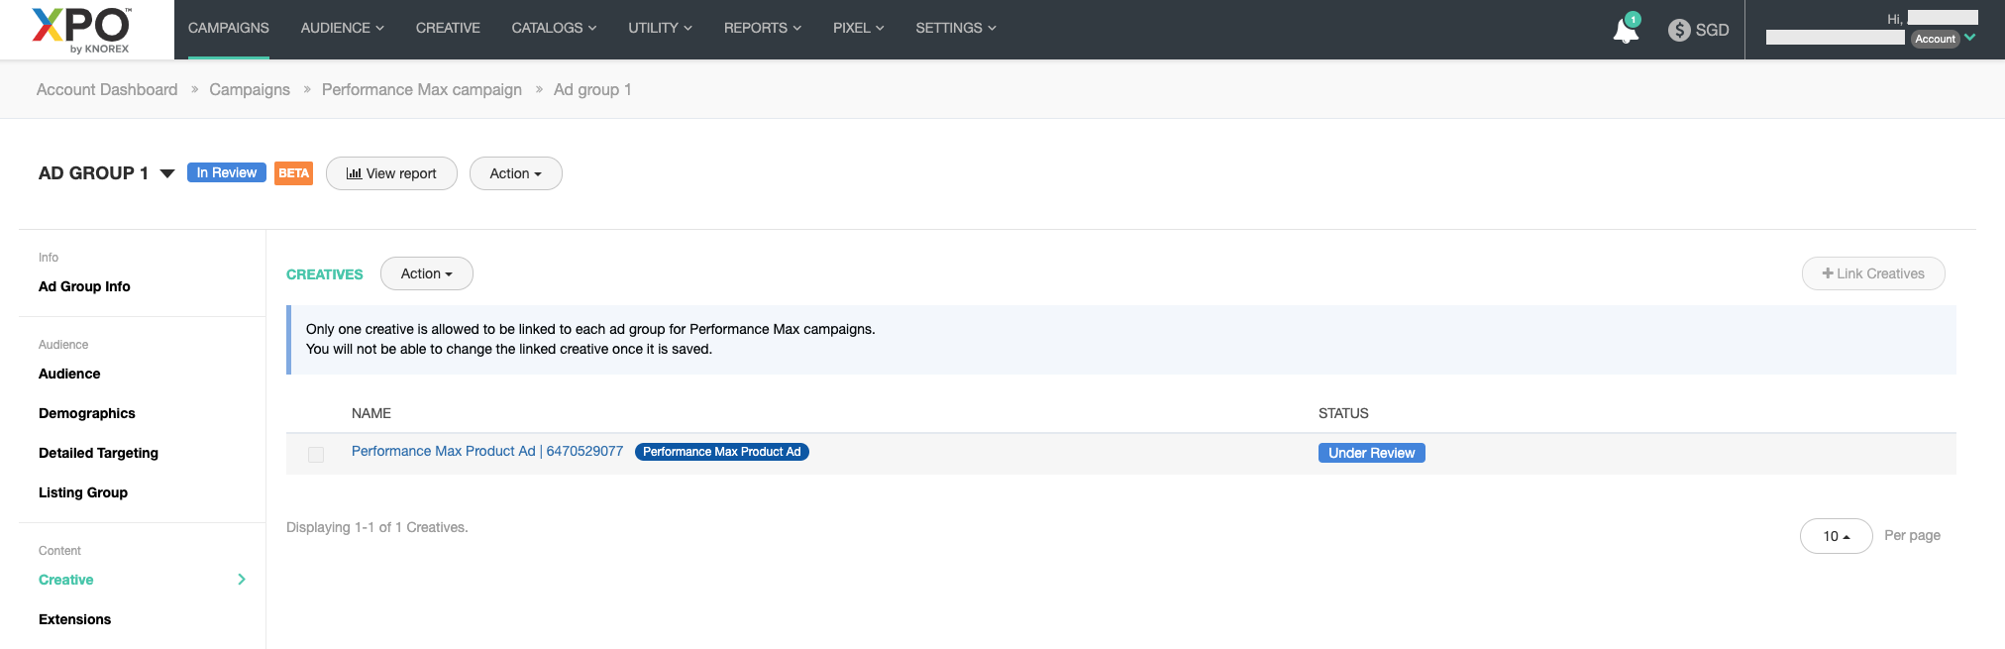Open Performance Max Product Ad creative link
The height and width of the screenshot is (649, 2005).
[486, 451]
